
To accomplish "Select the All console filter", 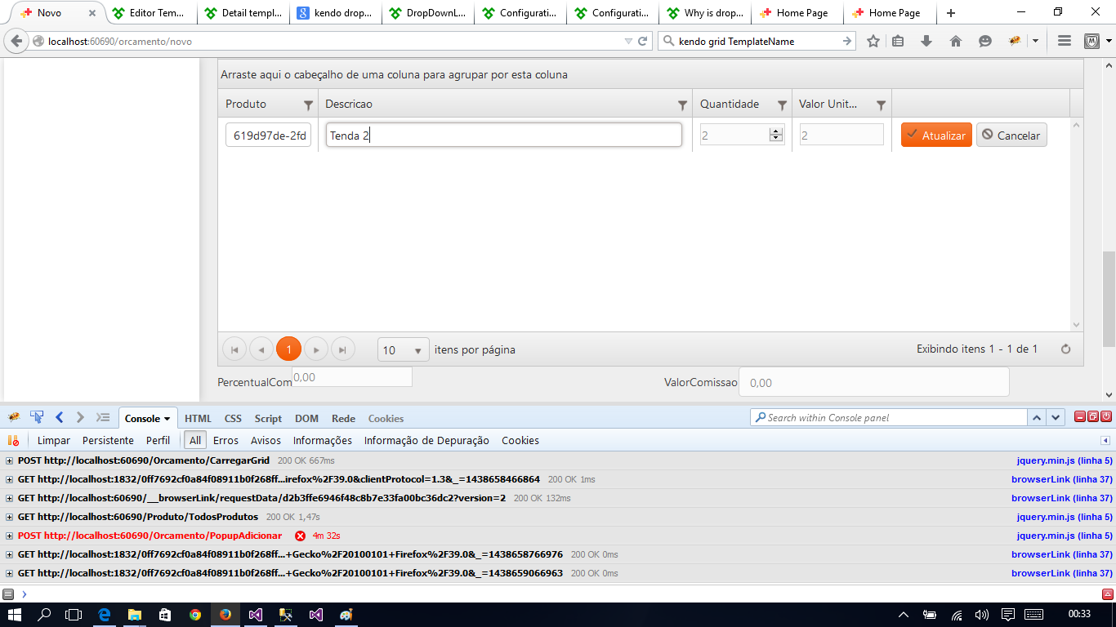I will [194, 440].
